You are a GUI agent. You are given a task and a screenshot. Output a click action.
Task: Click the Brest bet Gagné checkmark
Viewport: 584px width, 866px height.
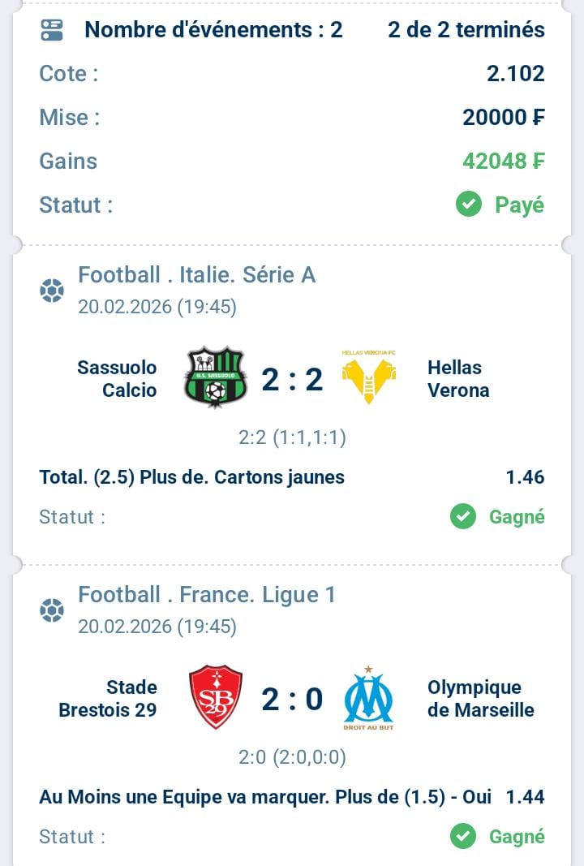463,836
